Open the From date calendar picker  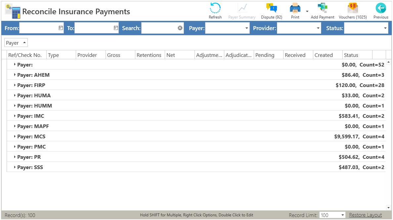[x=61, y=28]
